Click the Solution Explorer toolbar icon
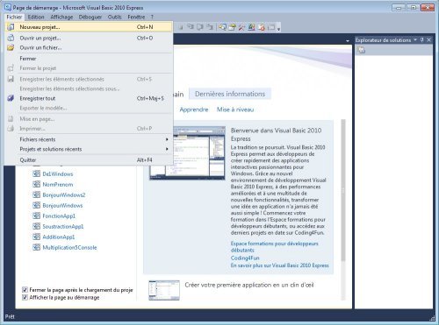 point(222,27)
